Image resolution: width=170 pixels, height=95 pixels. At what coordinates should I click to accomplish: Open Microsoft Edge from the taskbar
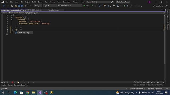coord(15,93)
